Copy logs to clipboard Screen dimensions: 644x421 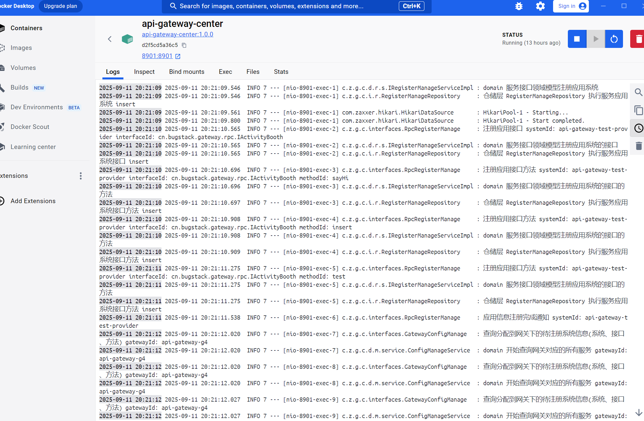638,110
